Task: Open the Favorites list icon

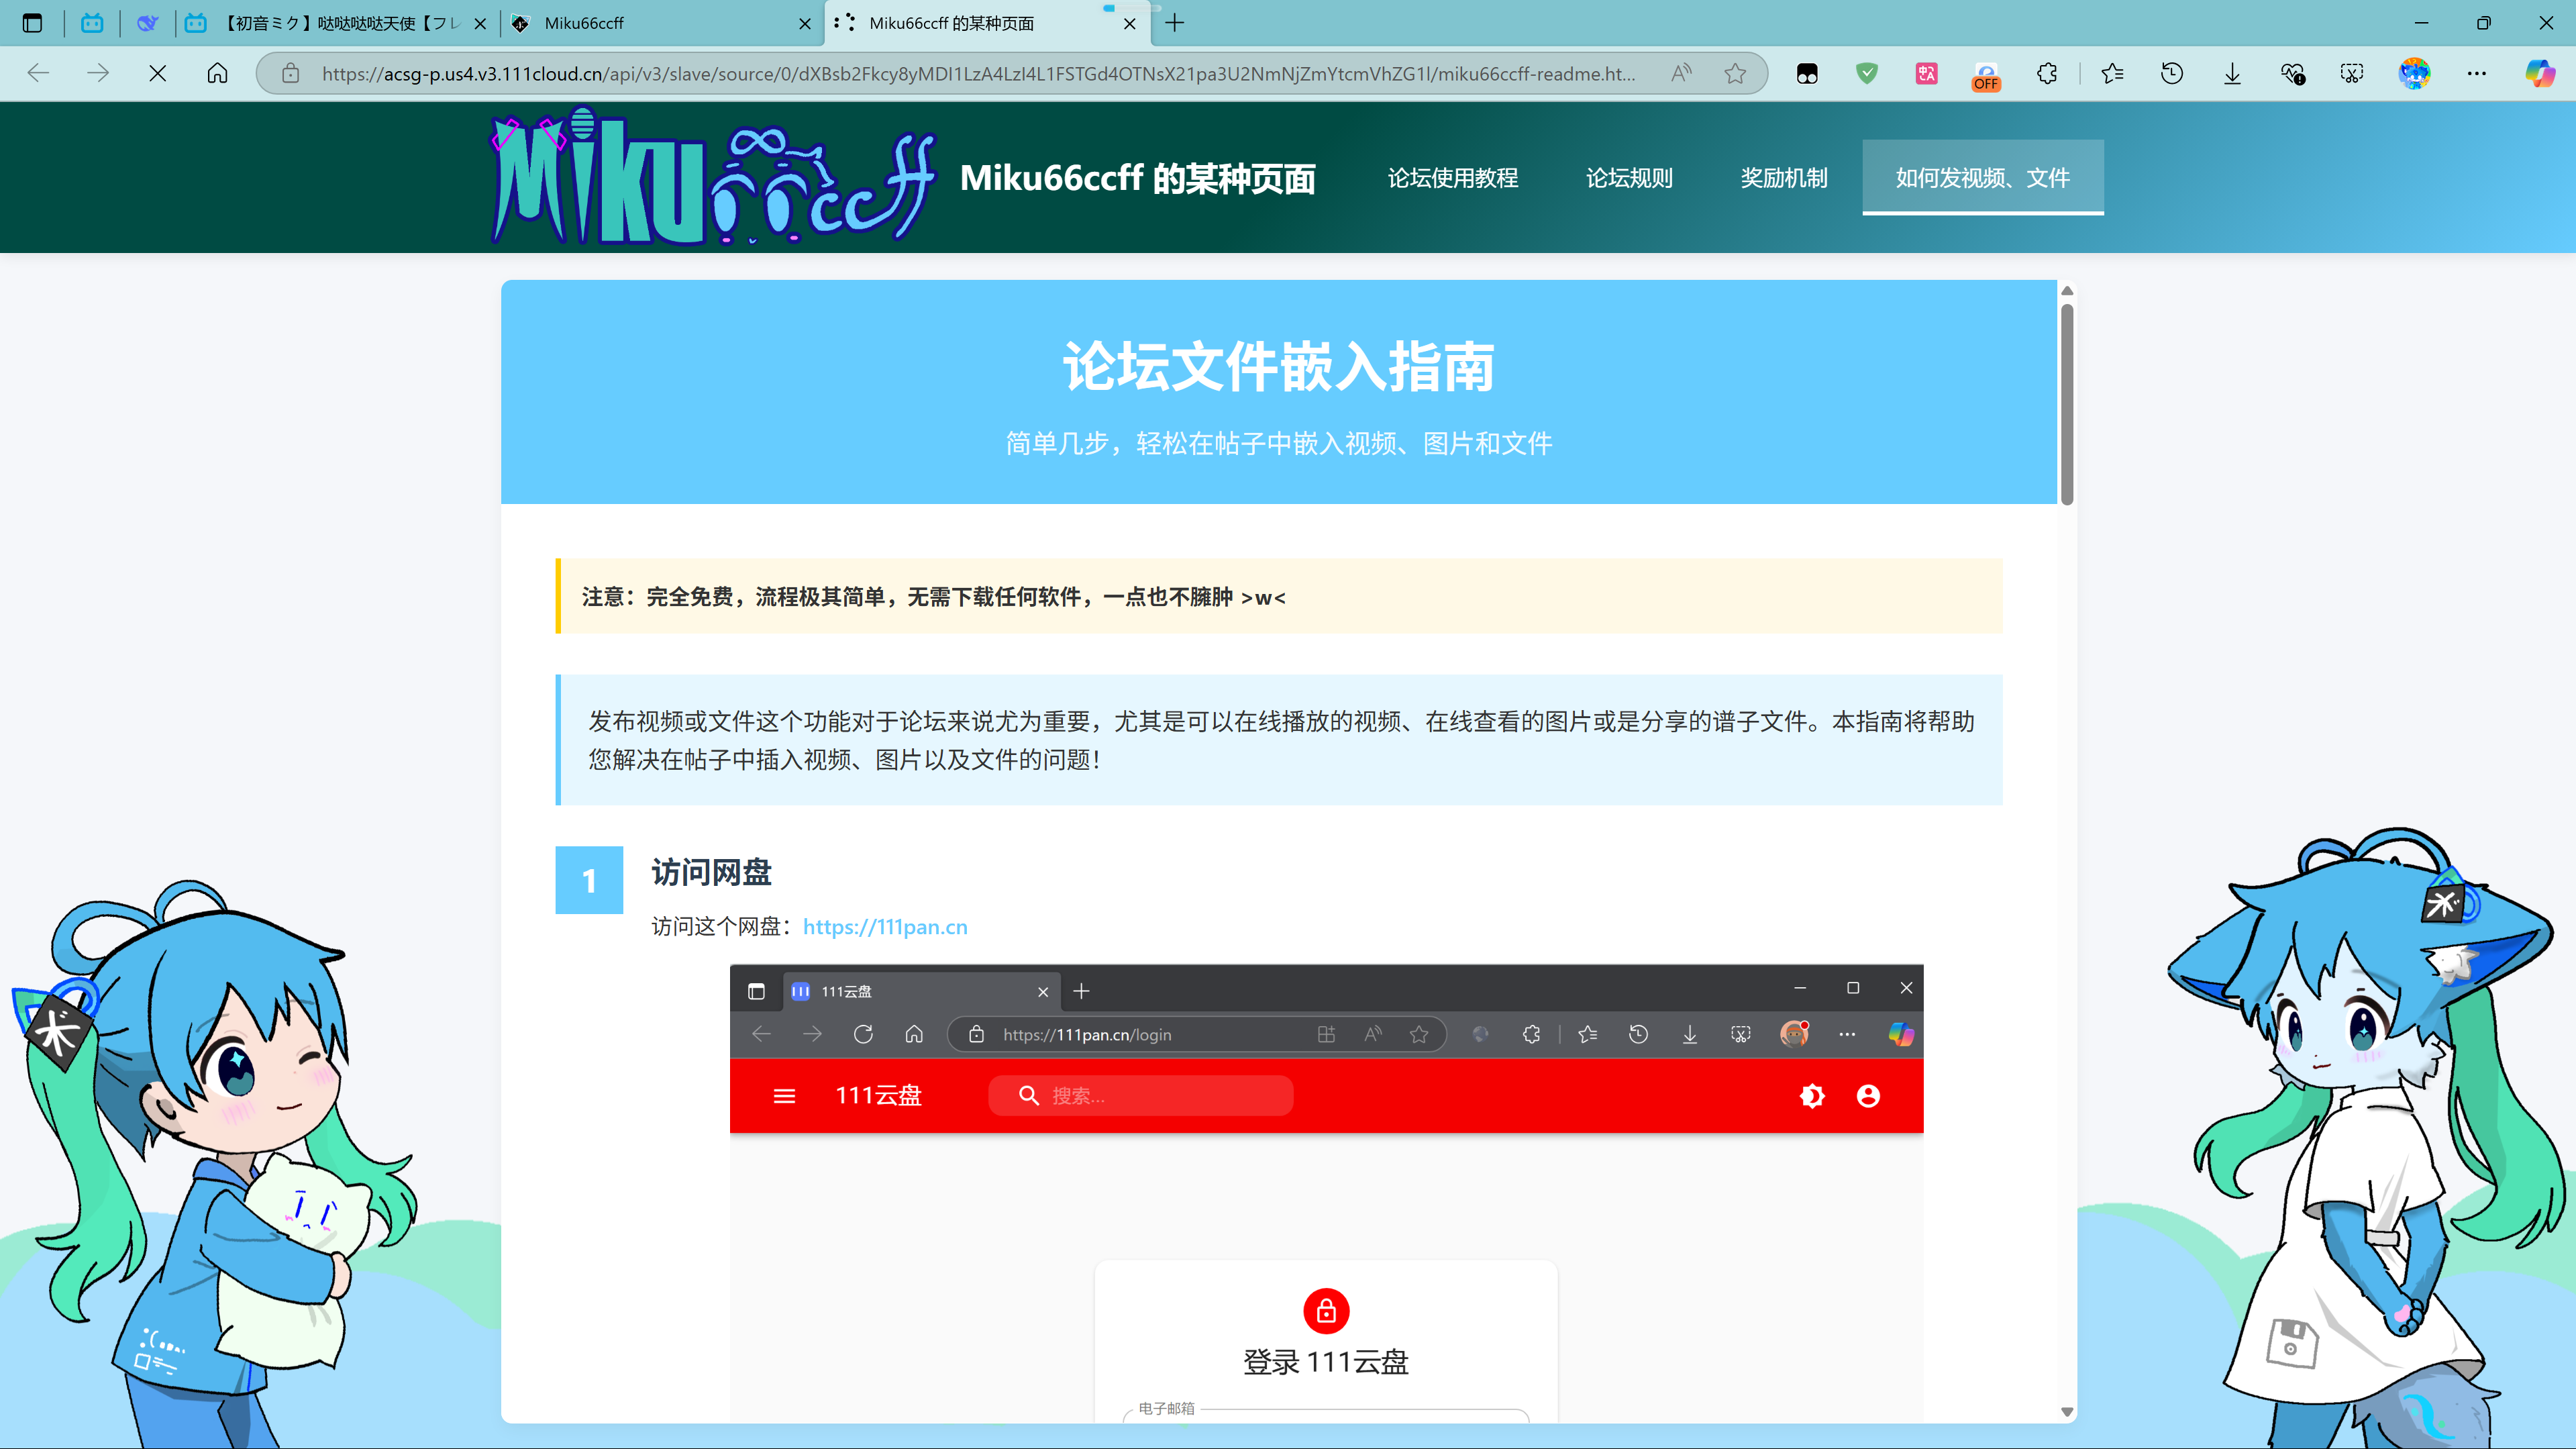Action: [2112, 73]
